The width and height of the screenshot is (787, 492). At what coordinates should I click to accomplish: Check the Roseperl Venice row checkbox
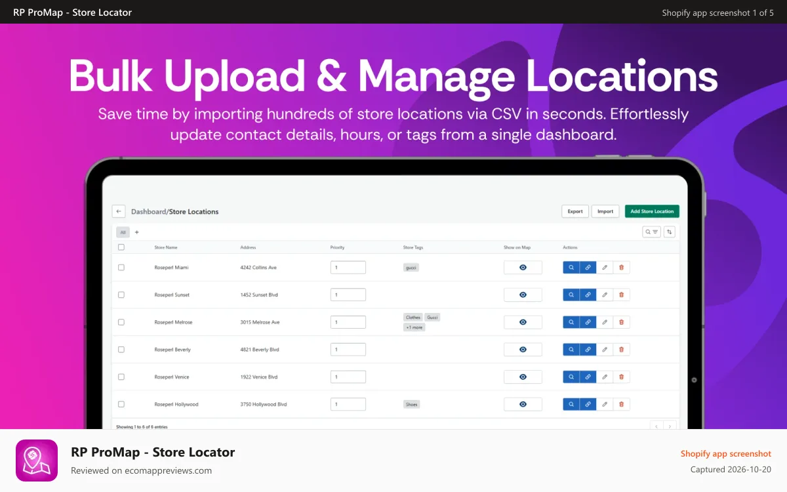121,377
